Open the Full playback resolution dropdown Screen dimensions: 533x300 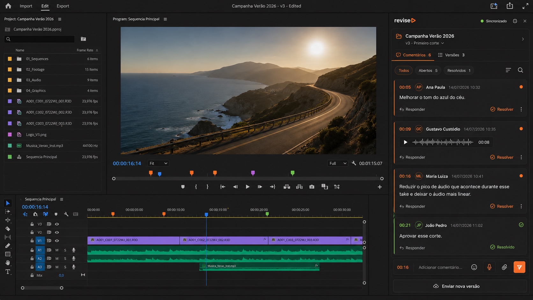[x=337, y=163]
